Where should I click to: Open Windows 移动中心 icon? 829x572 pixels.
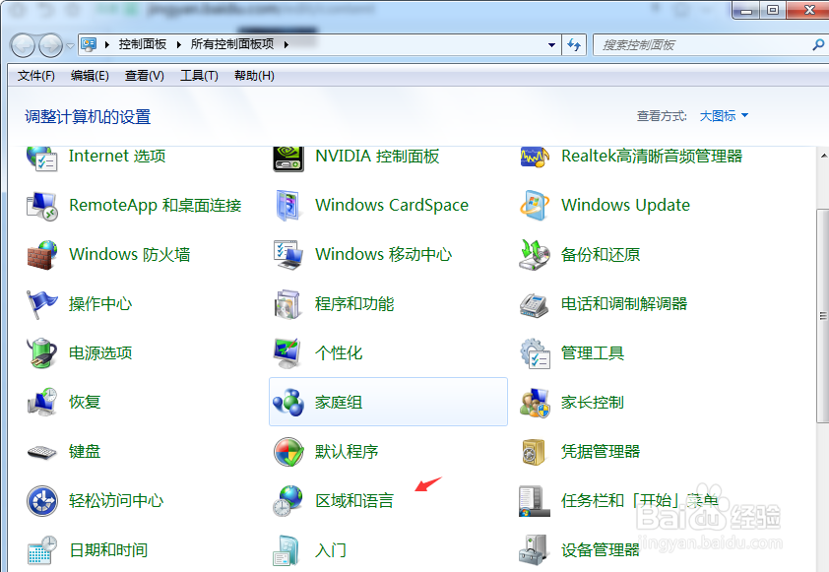click(288, 255)
